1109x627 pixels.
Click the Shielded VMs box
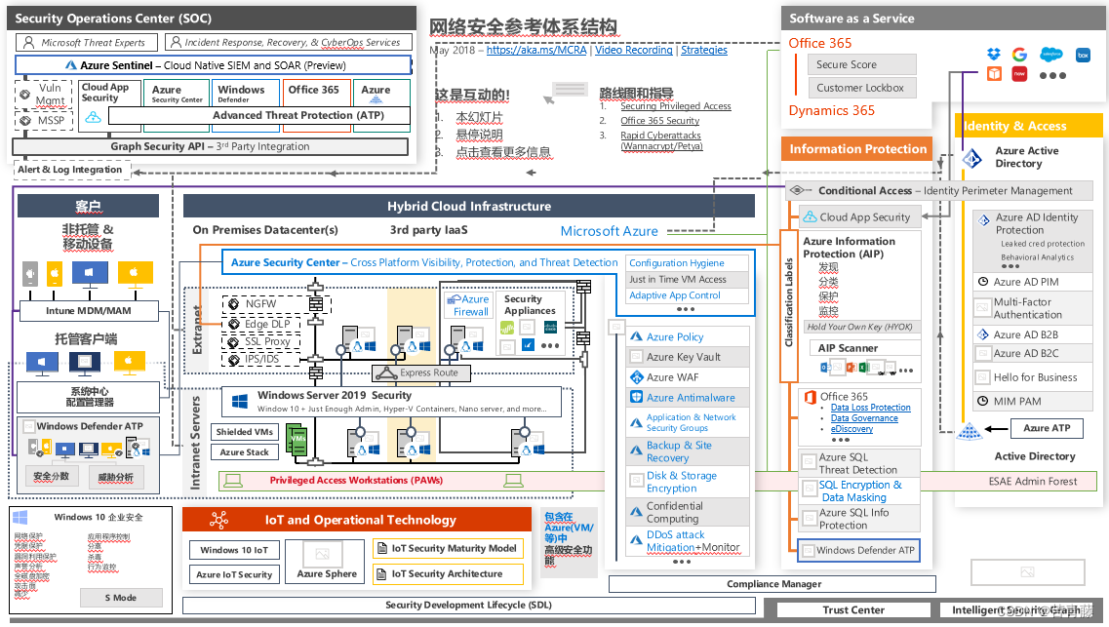coord(245,432)
